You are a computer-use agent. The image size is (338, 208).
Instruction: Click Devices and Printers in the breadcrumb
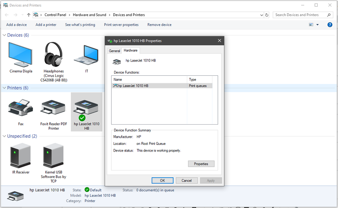pos(129,15)
